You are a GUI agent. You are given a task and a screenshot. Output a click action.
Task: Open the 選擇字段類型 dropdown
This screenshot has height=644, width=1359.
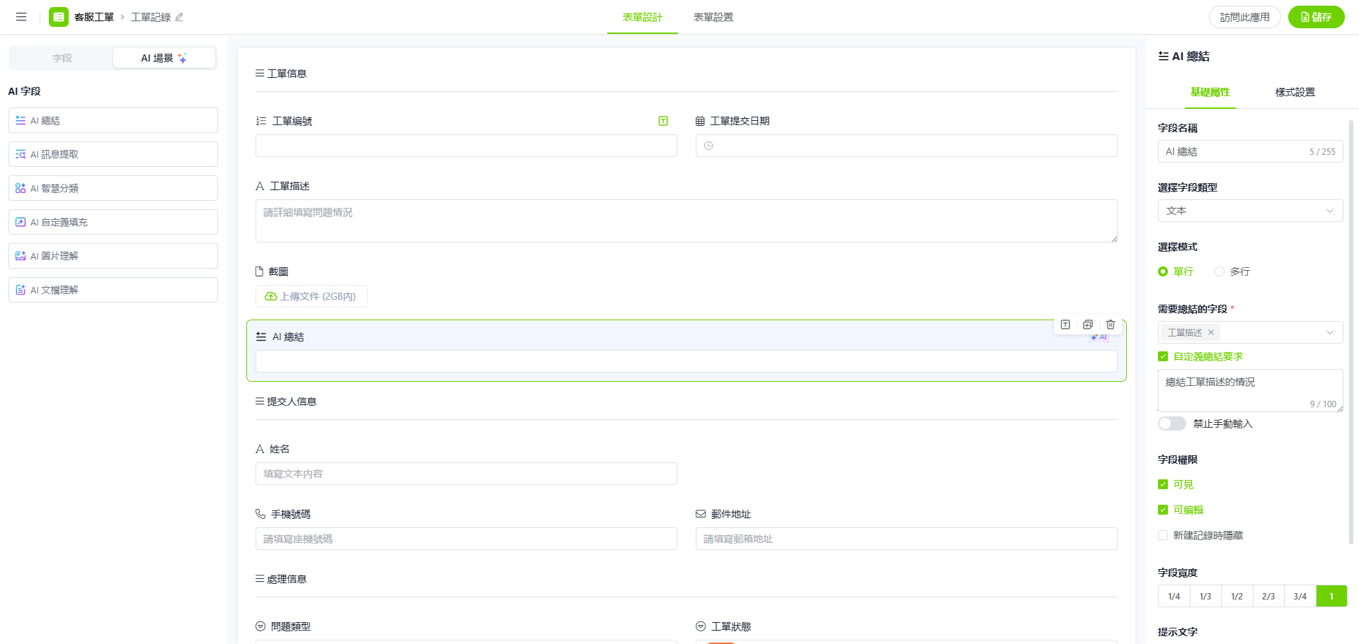coord(1250,211)
